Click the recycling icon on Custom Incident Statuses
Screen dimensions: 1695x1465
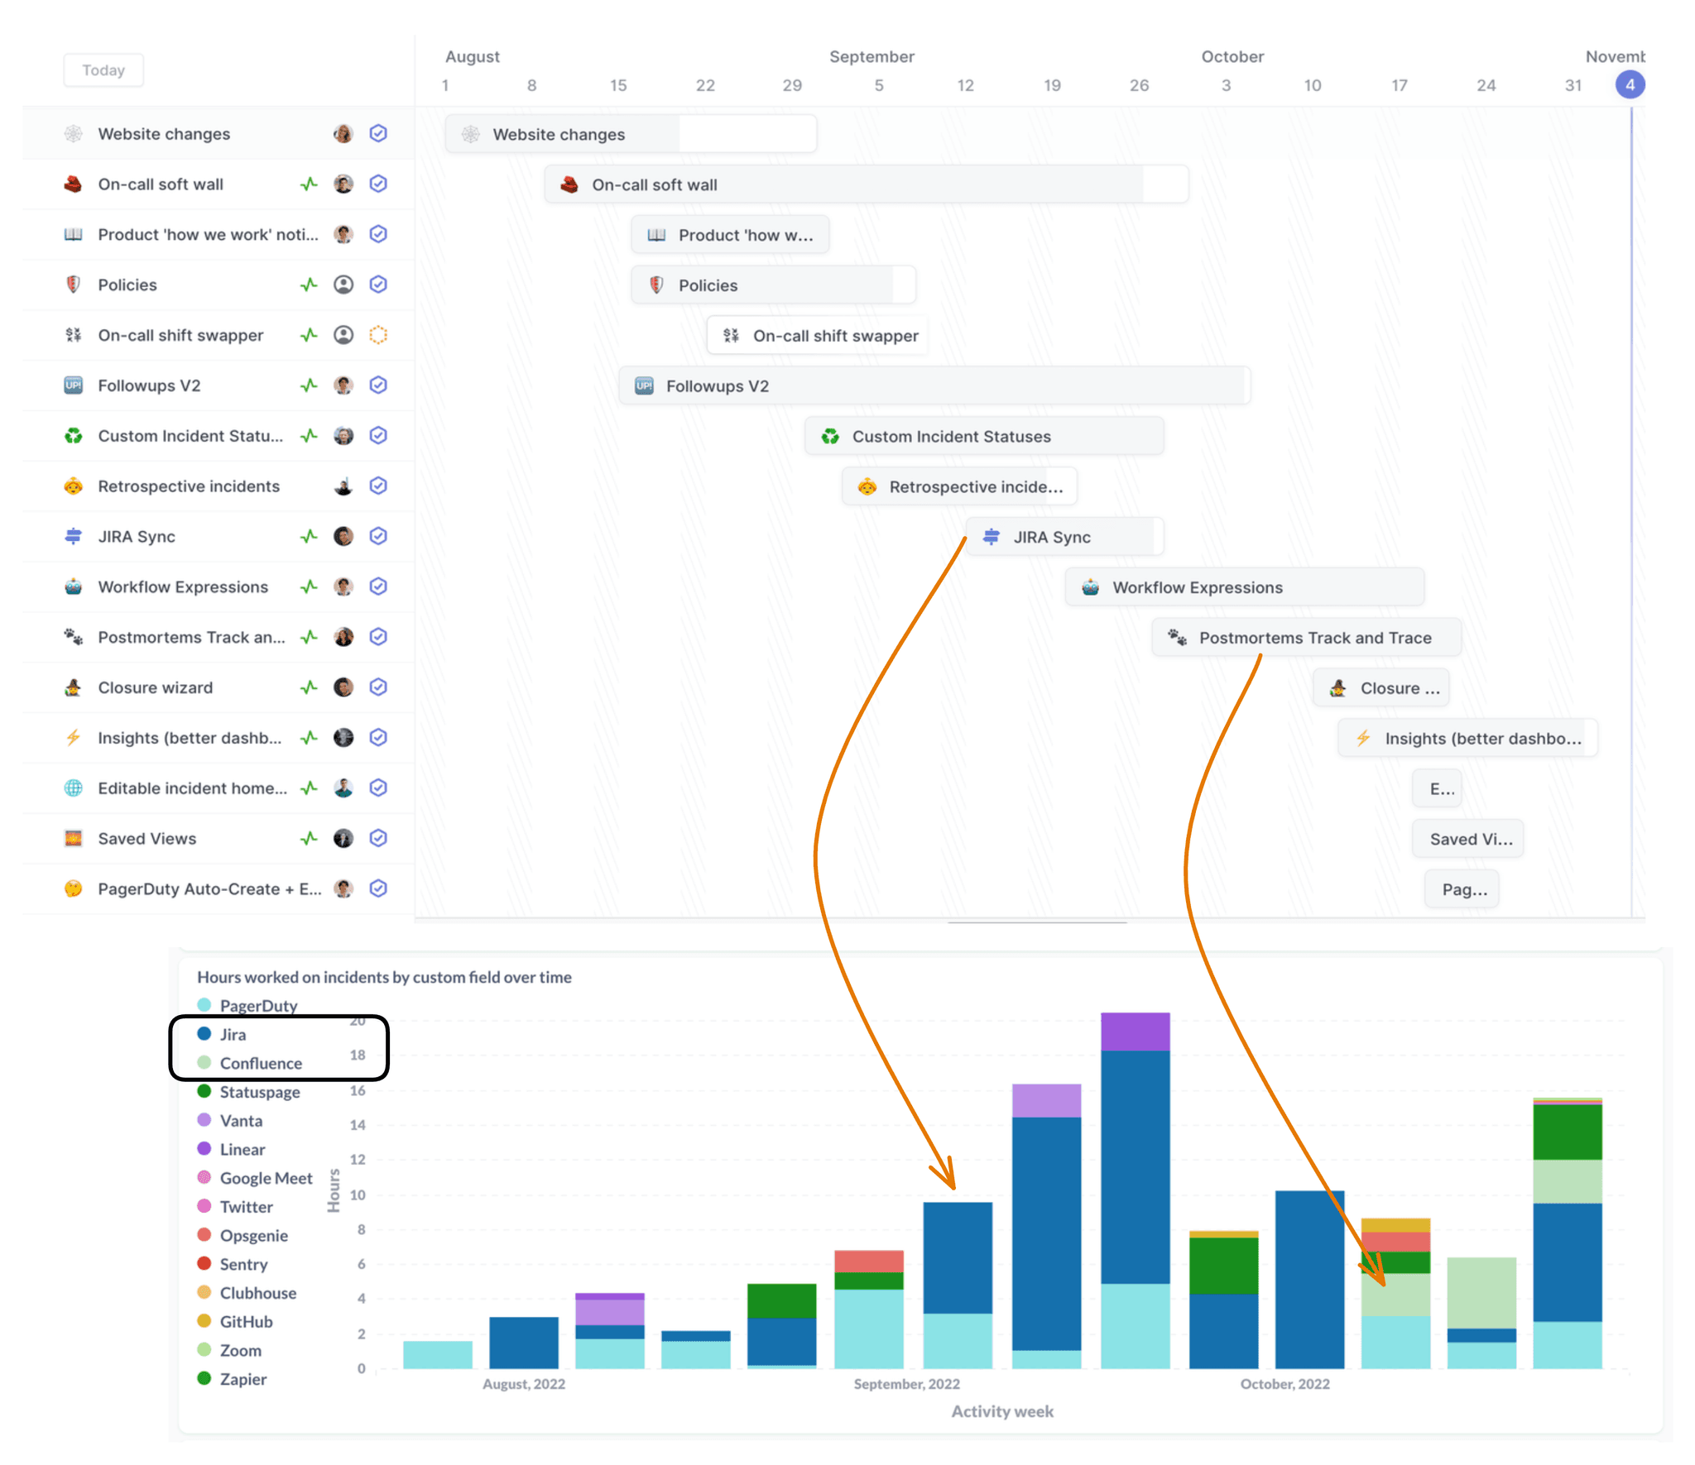point(73,436)
